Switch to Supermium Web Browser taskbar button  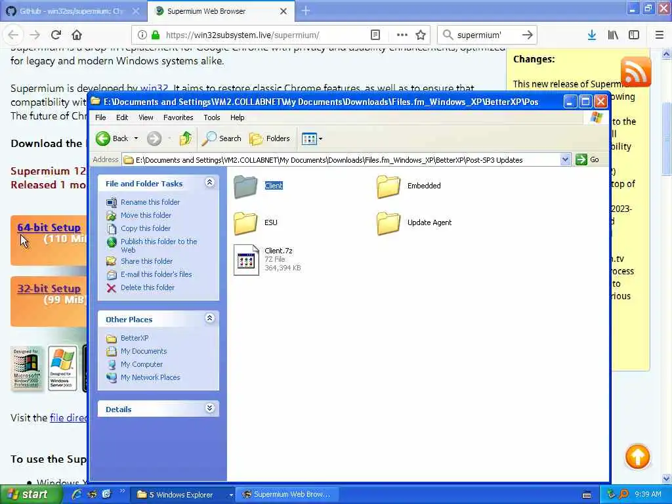(x=287, y=495)
